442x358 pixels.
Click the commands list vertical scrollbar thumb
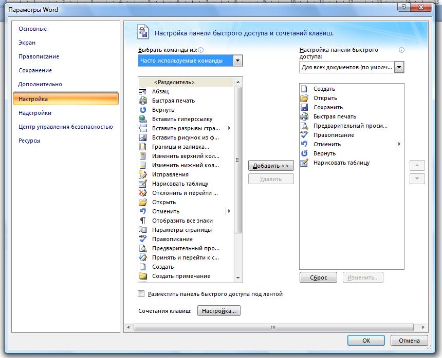click(237, 160)
